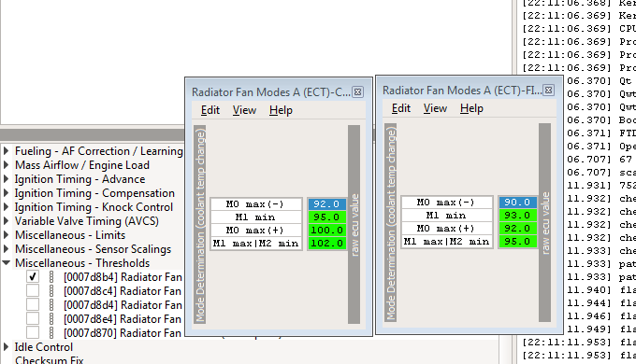Click M1 min row header in right table
Screen dimensions: 636x364
[446, 215]
